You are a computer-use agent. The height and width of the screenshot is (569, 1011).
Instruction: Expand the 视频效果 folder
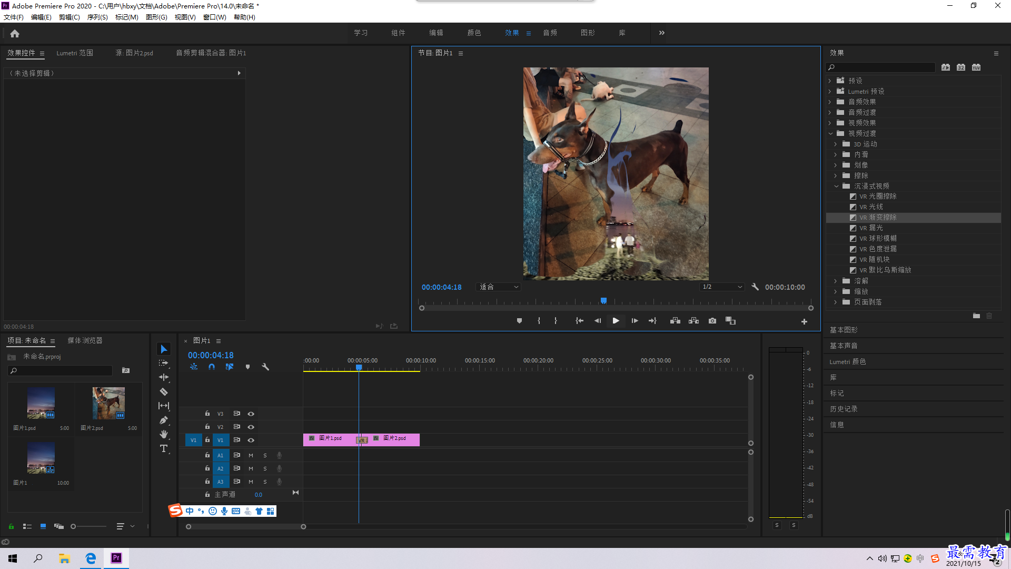click(830, 123)
